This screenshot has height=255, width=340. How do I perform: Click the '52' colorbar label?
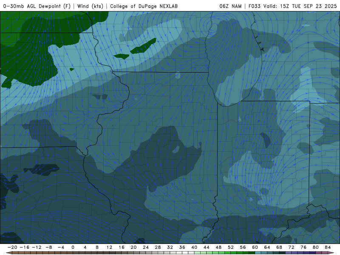[231, 247]
